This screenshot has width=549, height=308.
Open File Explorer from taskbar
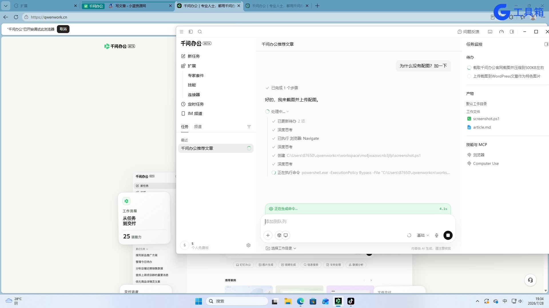point(288,301)
